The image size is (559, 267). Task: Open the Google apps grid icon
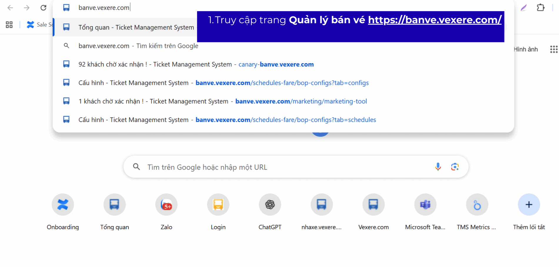(x=554, y=49)
